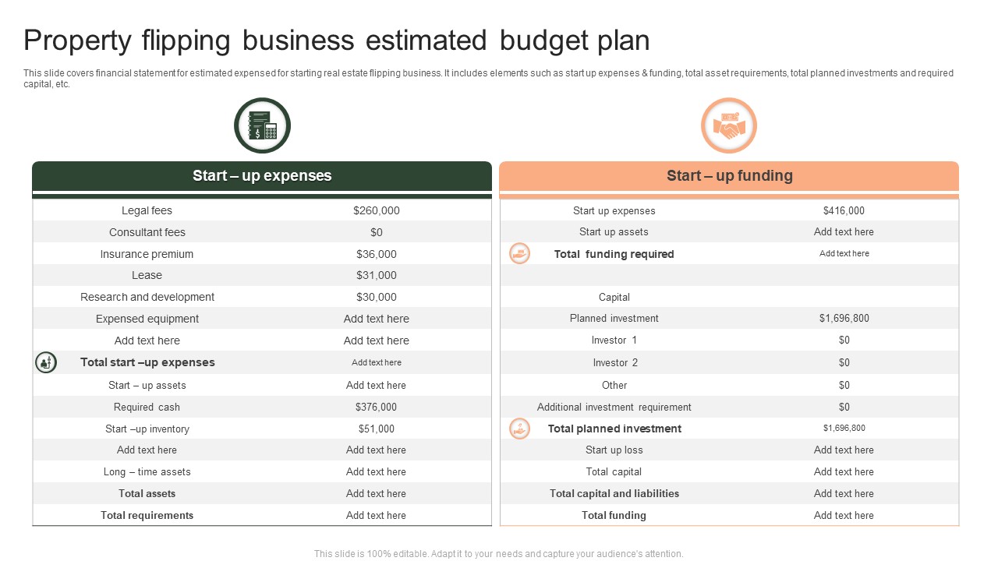Click the orange handshake icon
The image size is (998, 561).
pos(729,125)
